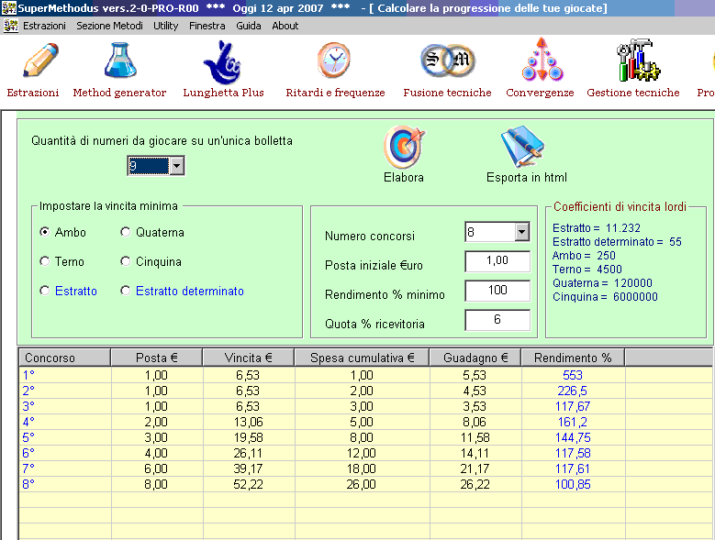Click the Quota % ricevitoria field
The image size is (715, 540).
[x=497, y=320]
